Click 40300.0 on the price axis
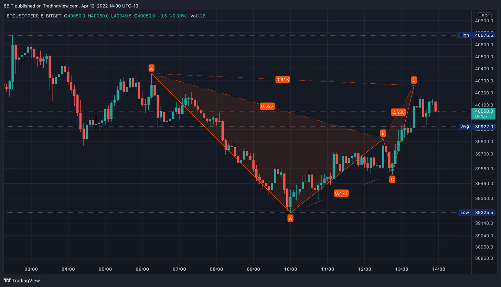The image size is (501, 287). pyautogui.click(x=484, y=81)
